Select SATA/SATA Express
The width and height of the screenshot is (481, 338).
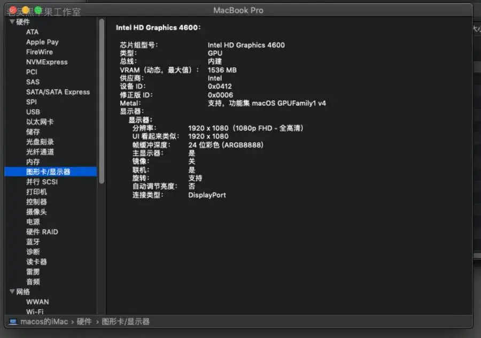coord(58,92)
